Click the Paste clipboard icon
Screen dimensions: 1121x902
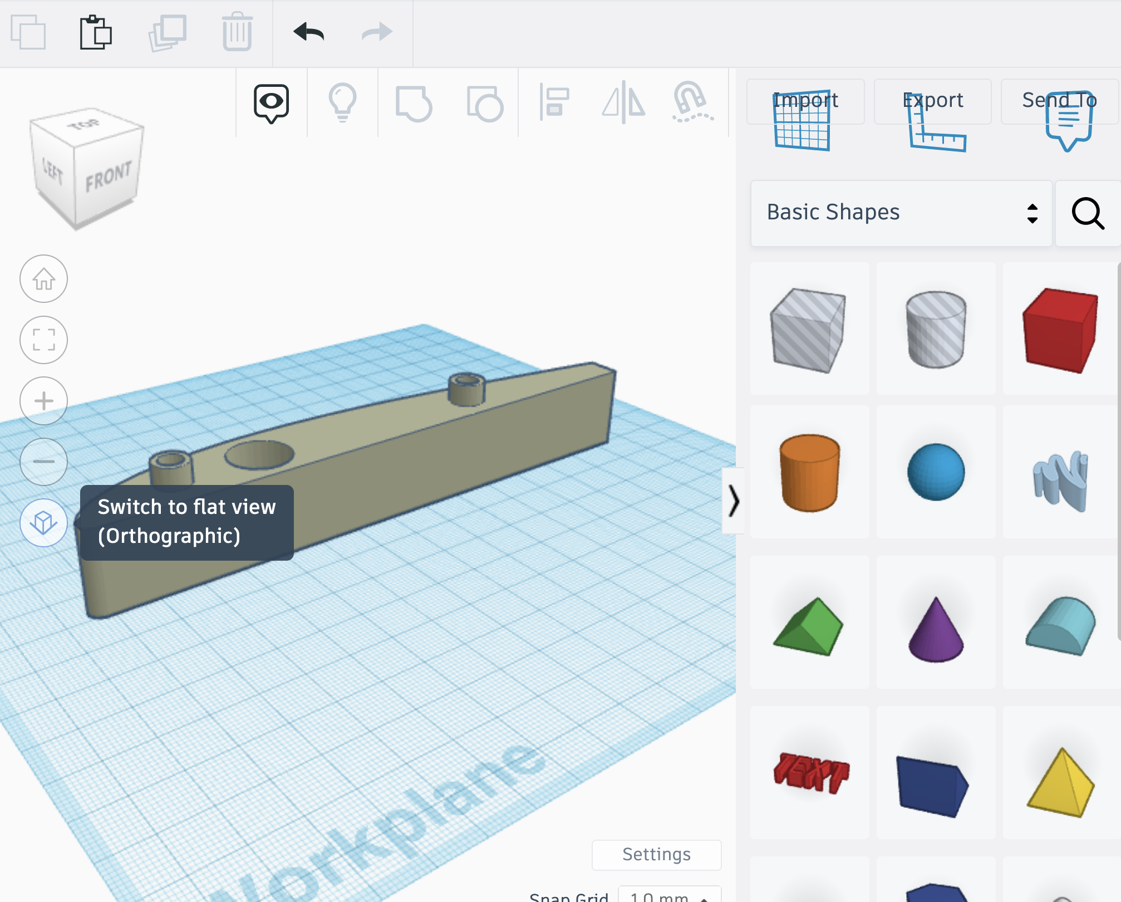[x=96, y=32]
